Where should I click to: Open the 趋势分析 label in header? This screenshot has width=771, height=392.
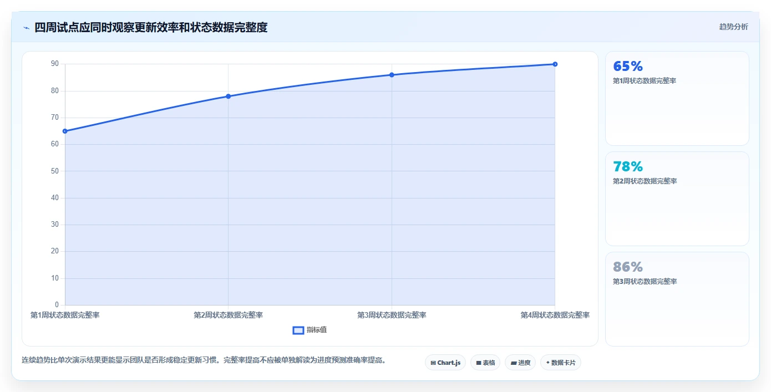pyautogui.click(x=733, y=27)
